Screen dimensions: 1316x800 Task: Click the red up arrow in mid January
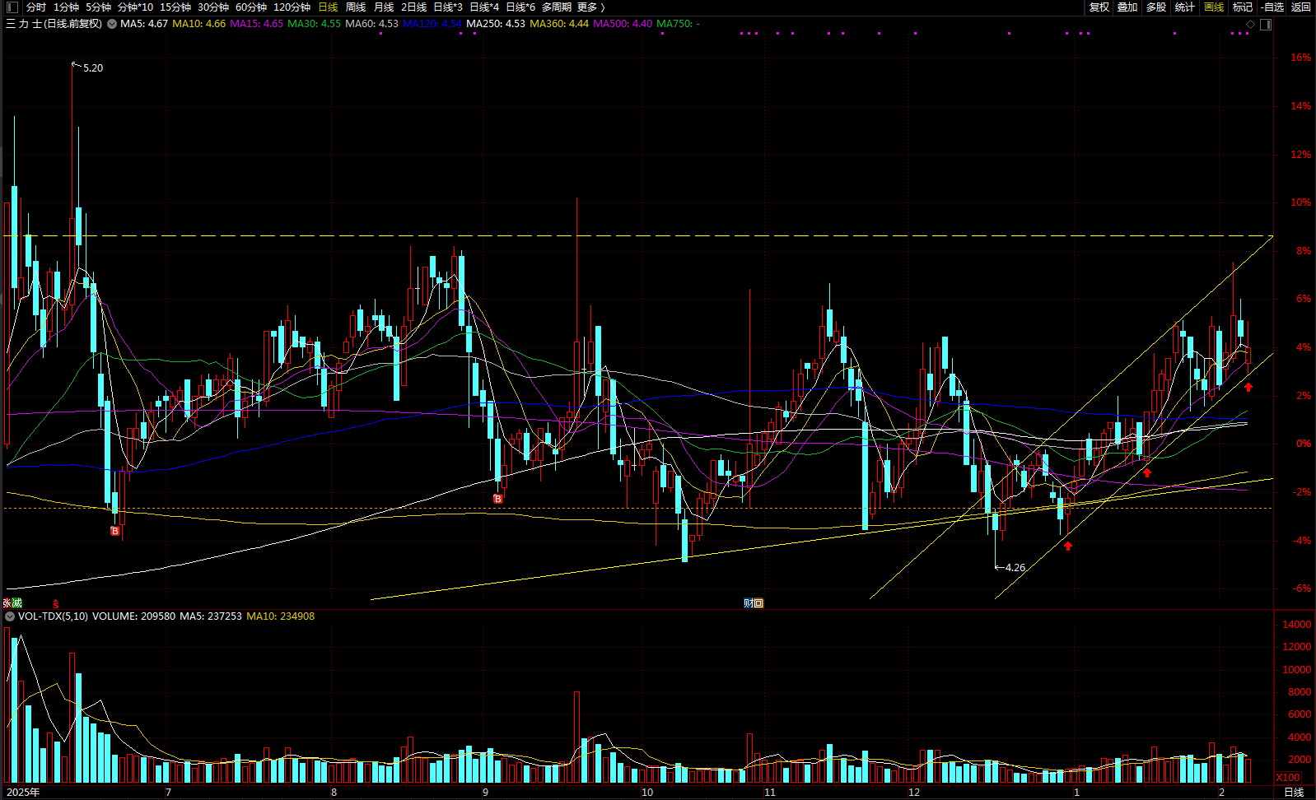1147,472
